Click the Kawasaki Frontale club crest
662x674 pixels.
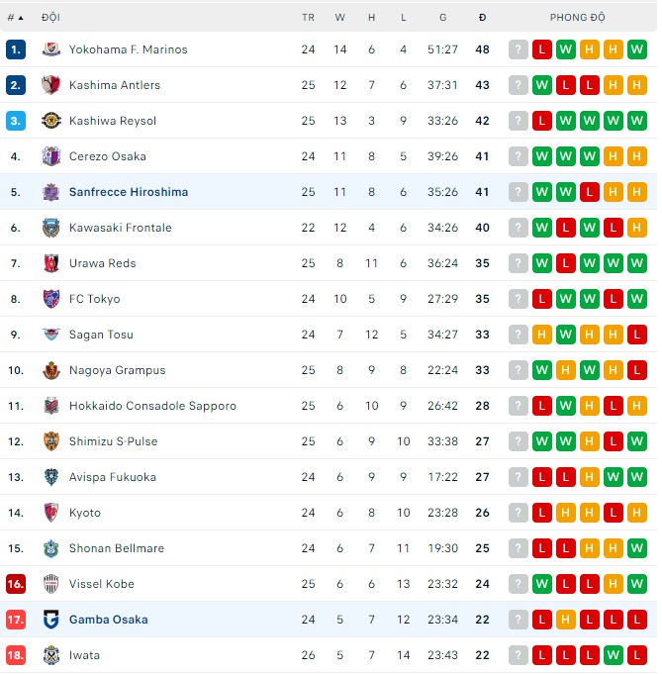coord(51,228)
